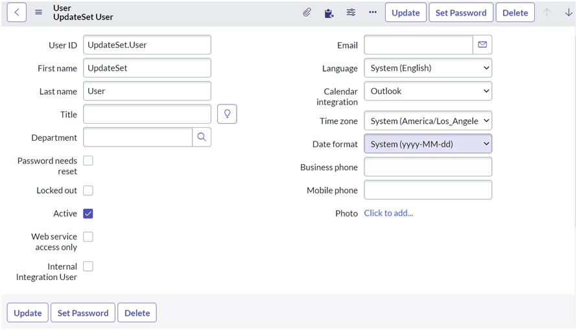Image resolution: width=577 pixels, height=330 pixels.
Task: Open the more options ellipsis menu
Action: coord(373,12)
